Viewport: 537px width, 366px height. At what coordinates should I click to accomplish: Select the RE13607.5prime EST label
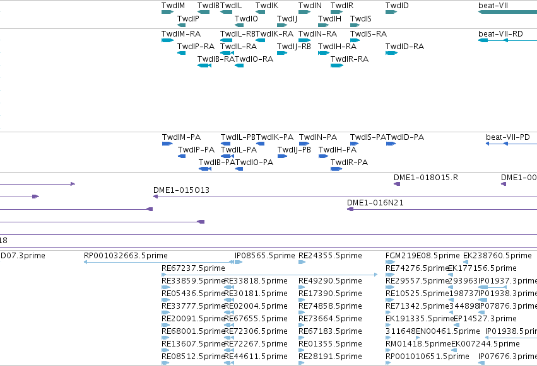coord(193,344)
